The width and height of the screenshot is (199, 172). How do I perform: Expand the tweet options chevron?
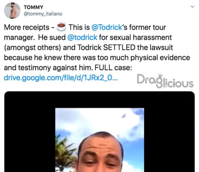click(193, 7)
